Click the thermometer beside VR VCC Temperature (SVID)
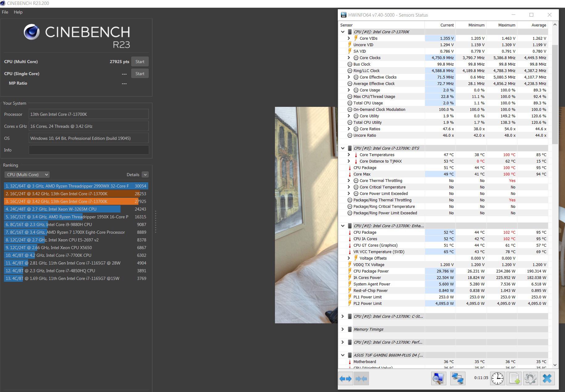 pyautogui.click(x=350, y=252)
